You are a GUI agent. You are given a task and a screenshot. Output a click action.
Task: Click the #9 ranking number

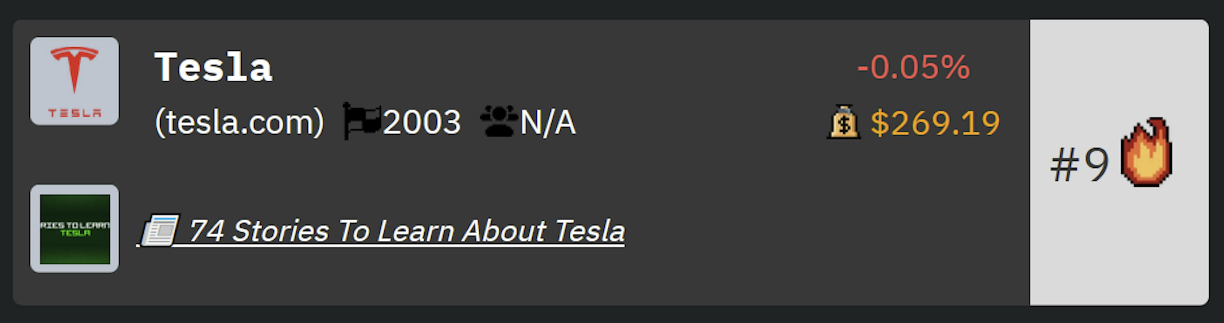[1080, 164]
